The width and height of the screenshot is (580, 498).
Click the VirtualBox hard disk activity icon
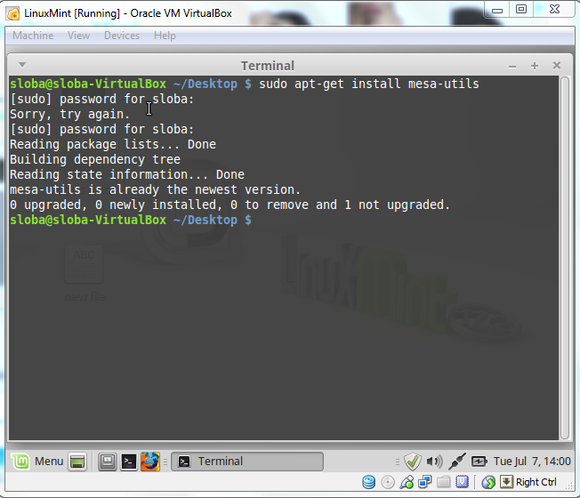[369, 482]
